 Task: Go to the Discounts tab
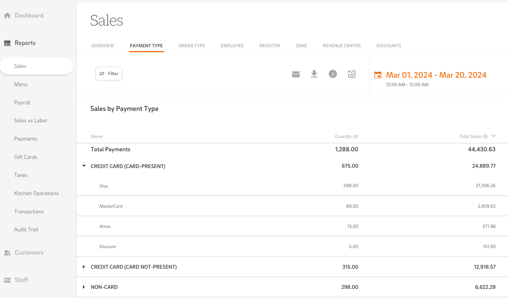pyautogui.click(x=389, y=46)
